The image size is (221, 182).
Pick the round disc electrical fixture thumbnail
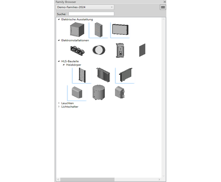click(x=98, y=50)
